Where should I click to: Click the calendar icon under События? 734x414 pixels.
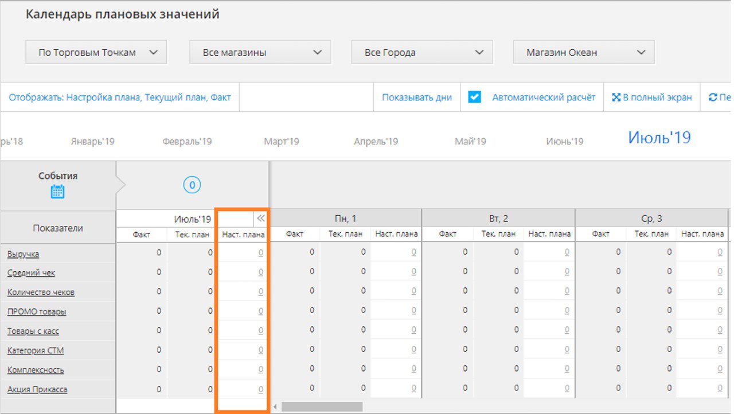point(57,192)
